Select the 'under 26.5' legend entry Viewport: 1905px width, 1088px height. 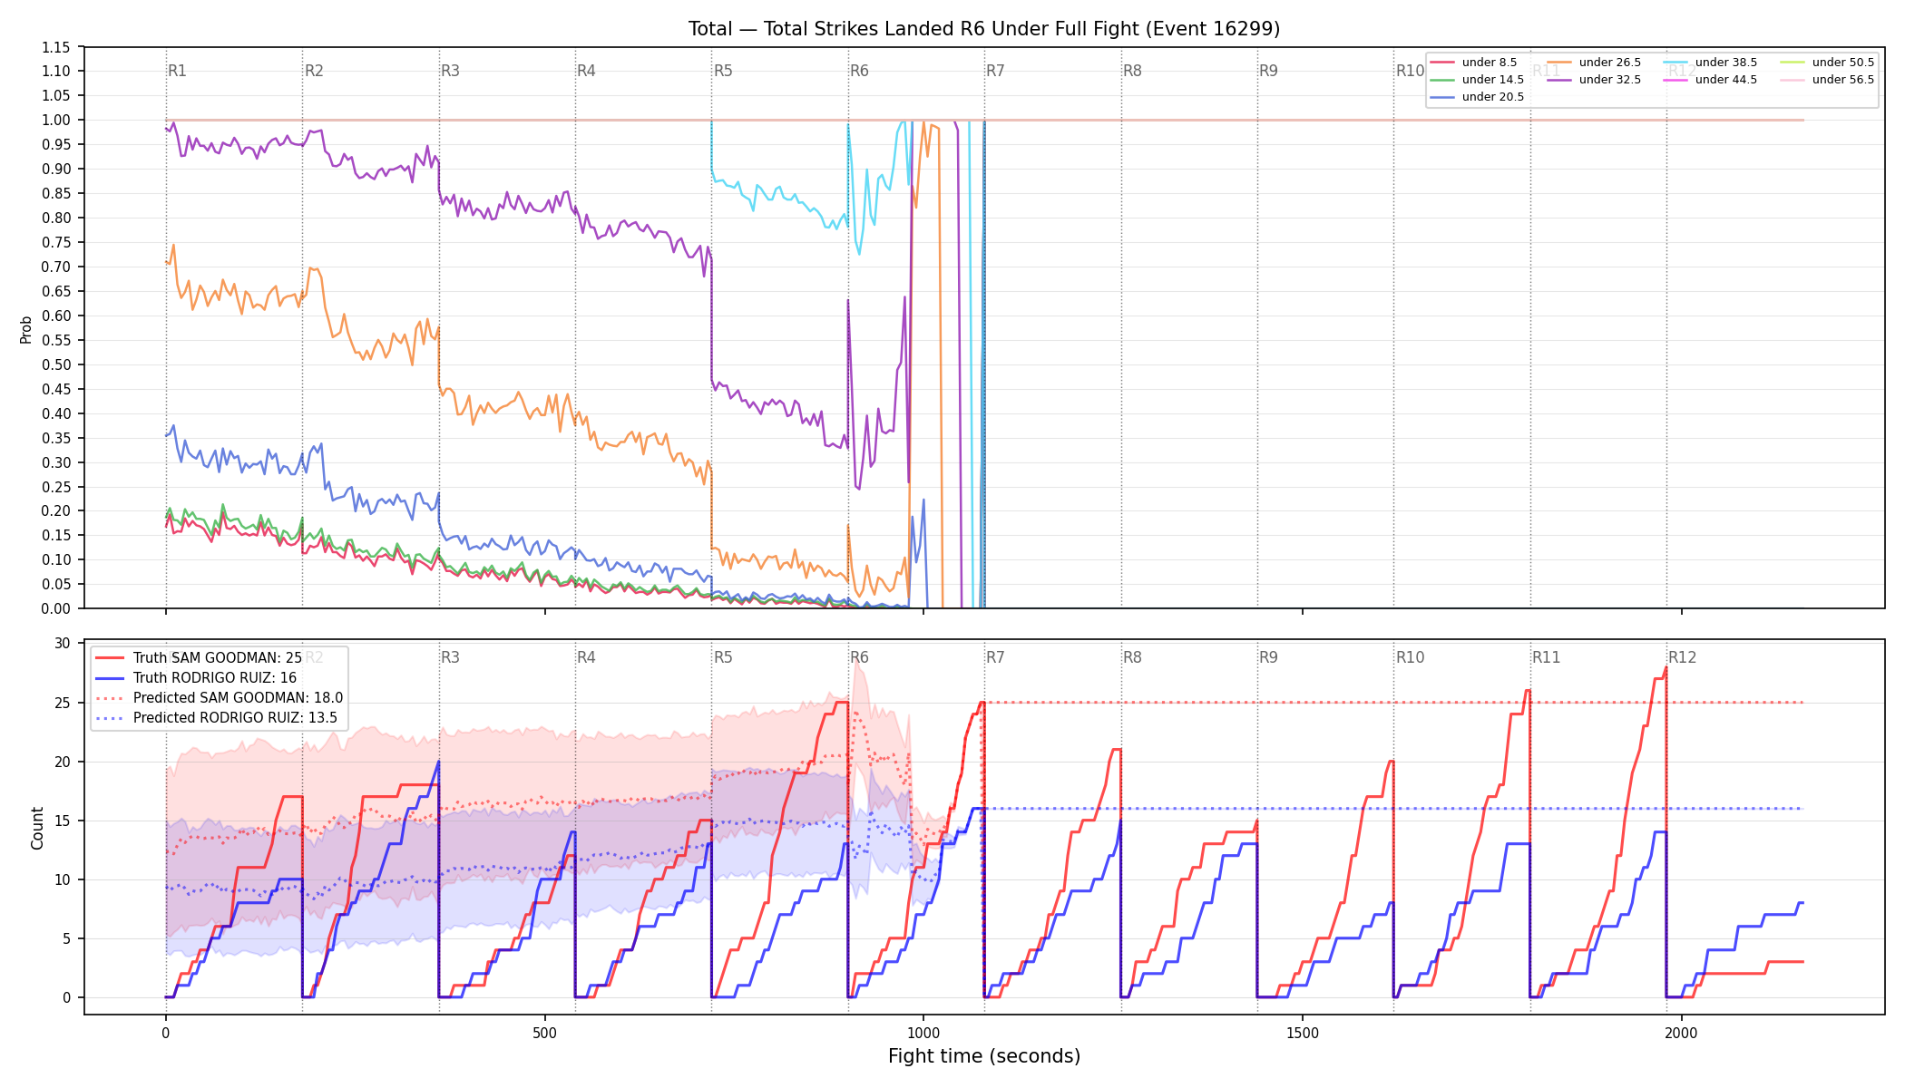coord(1596,63)
